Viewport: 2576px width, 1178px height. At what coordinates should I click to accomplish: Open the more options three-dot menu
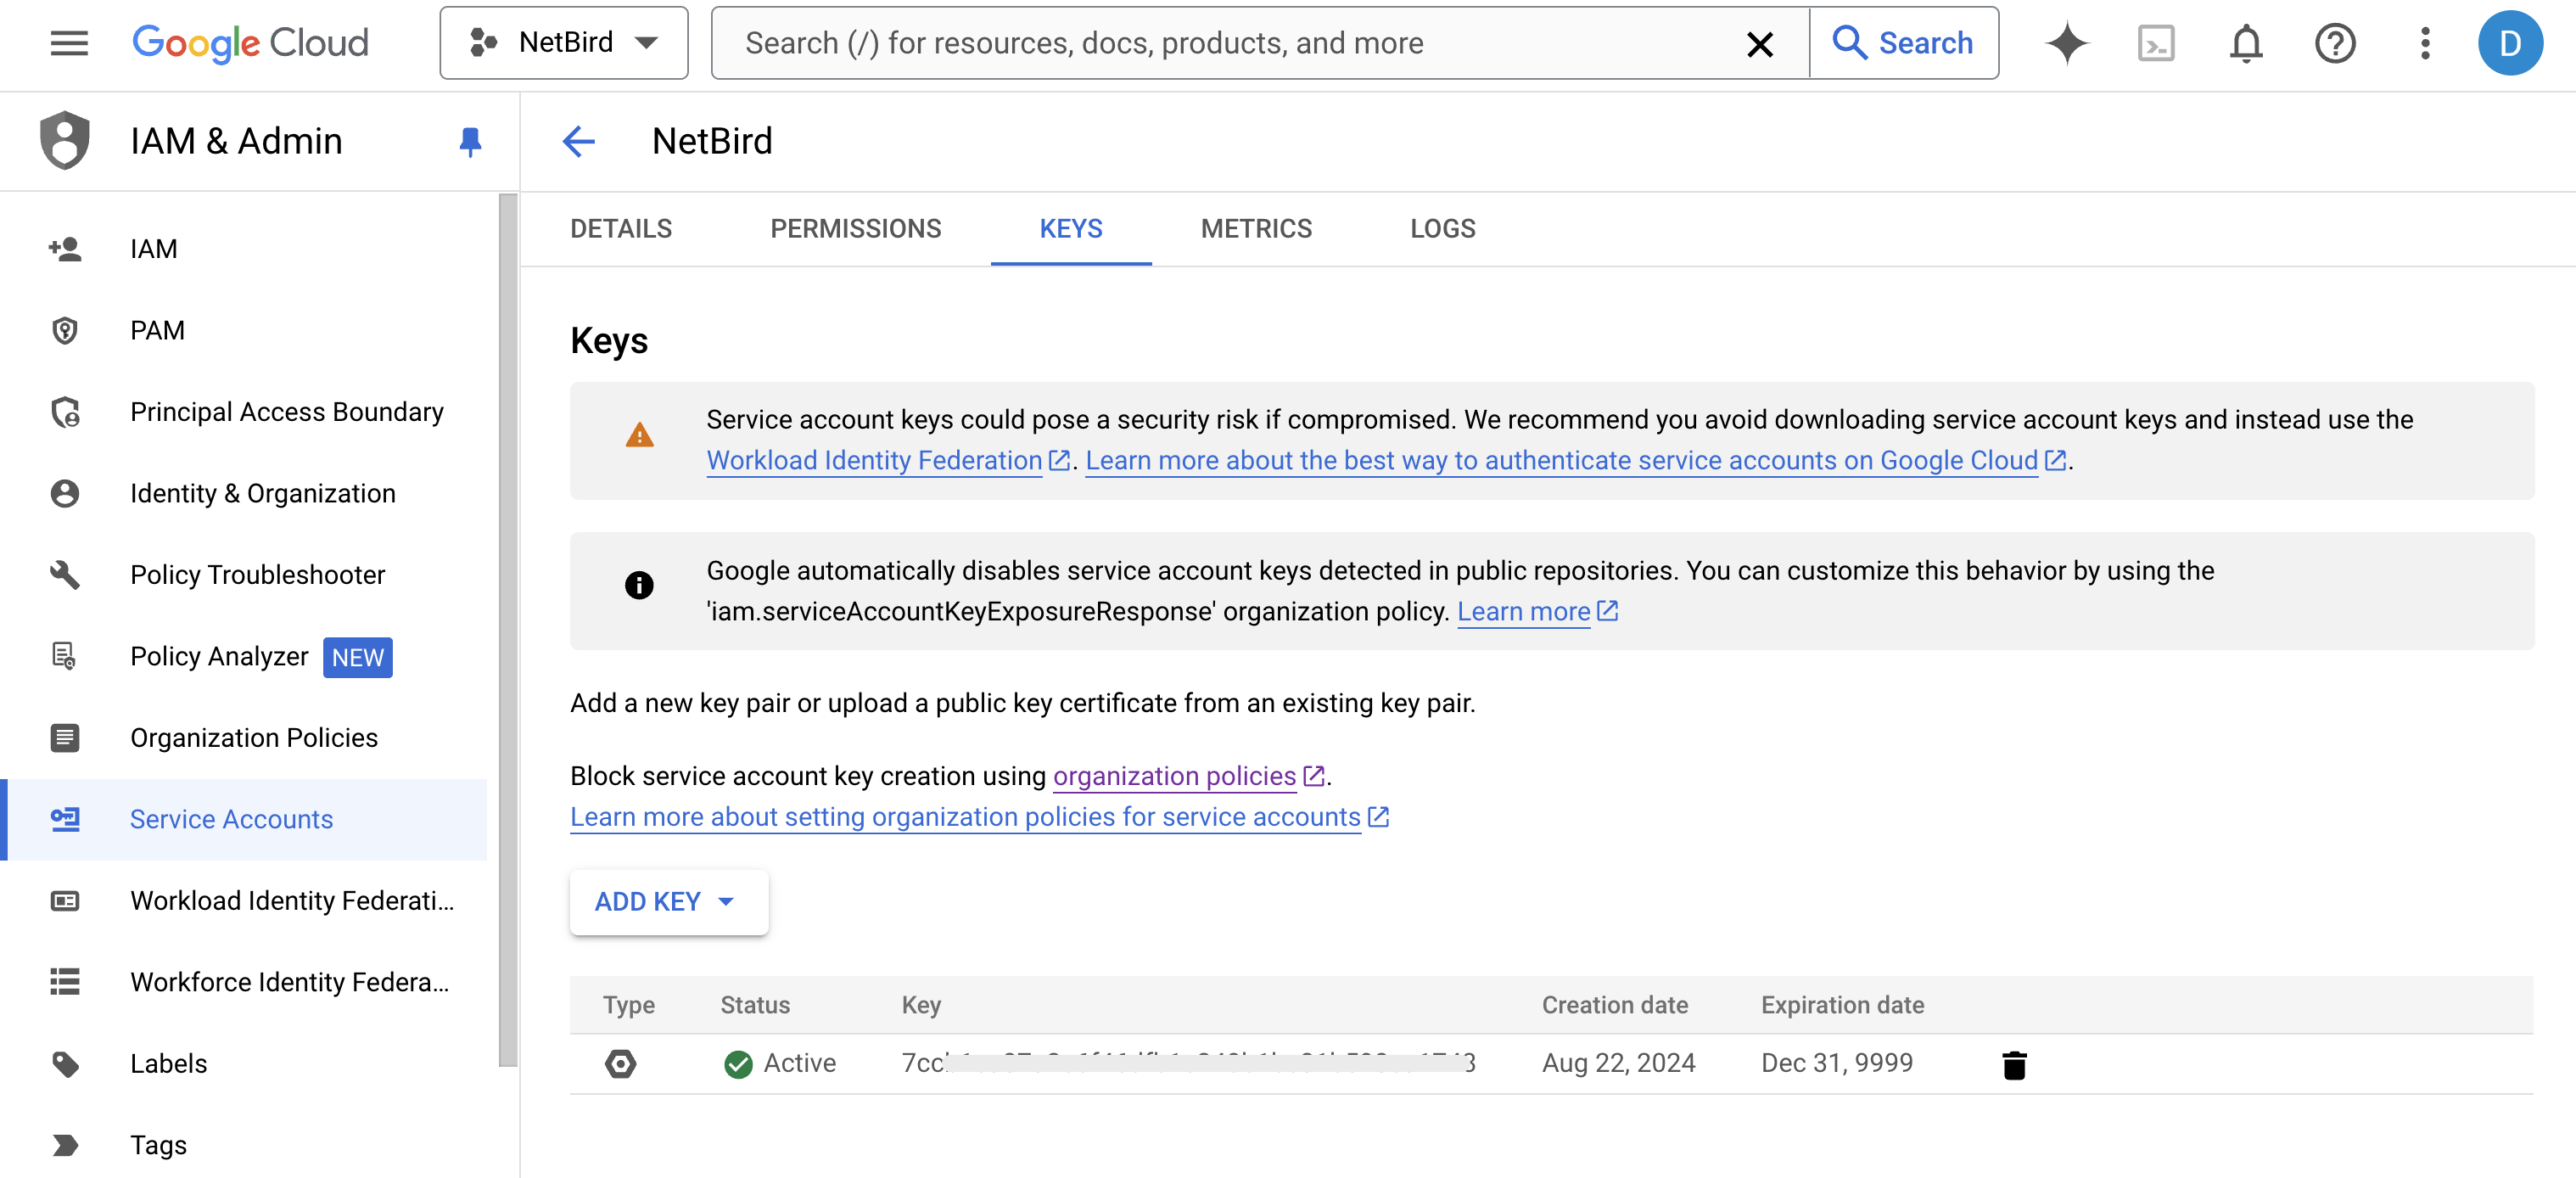tap(2424, 43)
